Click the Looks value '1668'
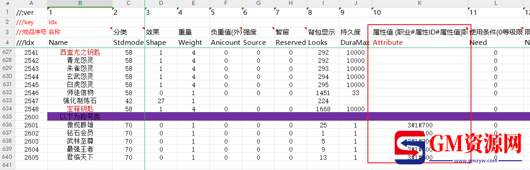 (323, 109)
